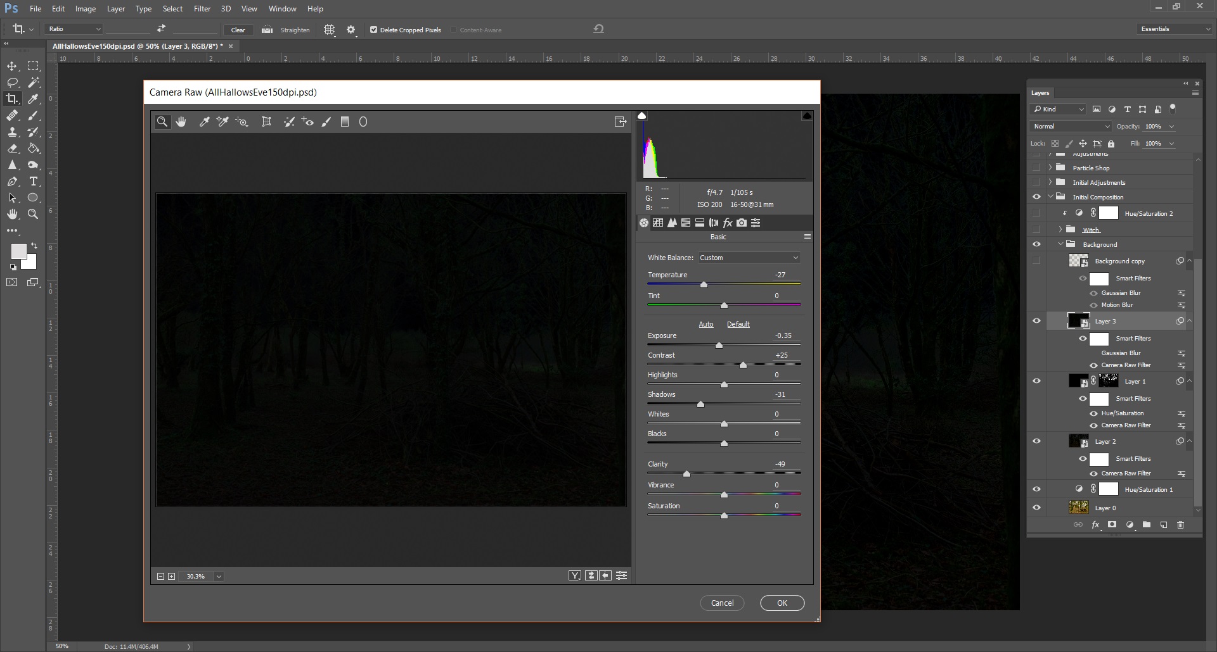This screenshot has height=652, width=1217.
Task: Open the layer blend mode Normal dropdown
Action: coord(1070,127)
